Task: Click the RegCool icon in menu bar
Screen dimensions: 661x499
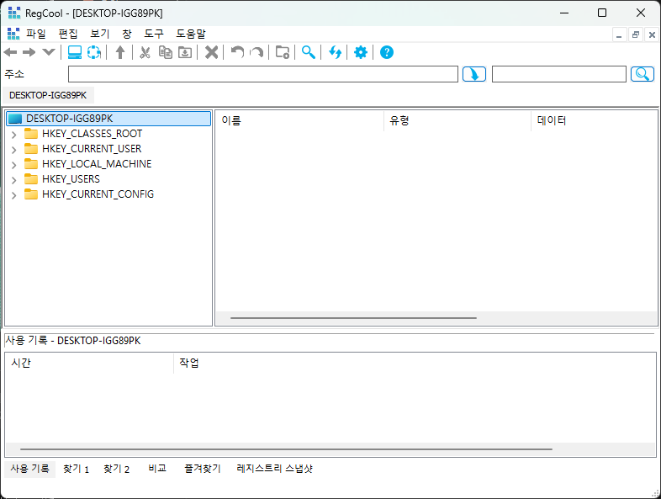Action: coord(13,34)
